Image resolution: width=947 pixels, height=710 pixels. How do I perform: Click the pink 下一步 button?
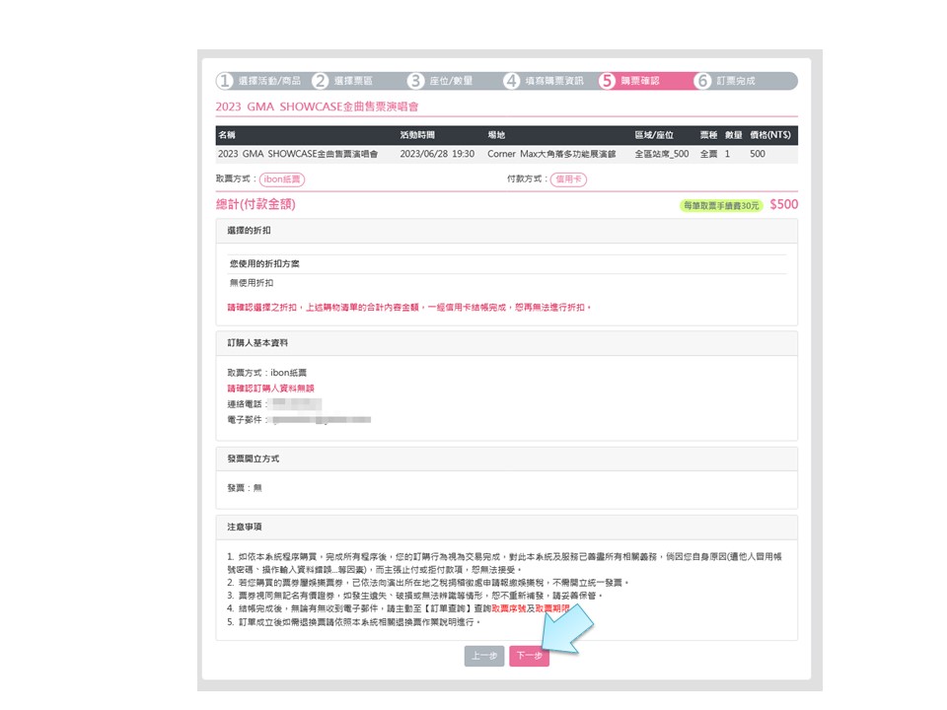tap(529, 656)
